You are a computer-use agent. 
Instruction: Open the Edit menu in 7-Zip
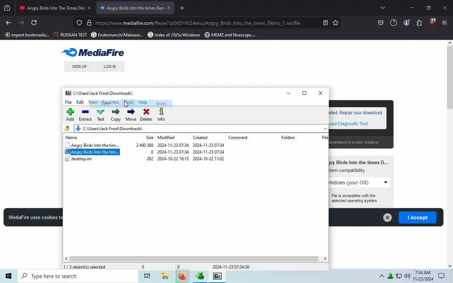[x=80, y=102]
